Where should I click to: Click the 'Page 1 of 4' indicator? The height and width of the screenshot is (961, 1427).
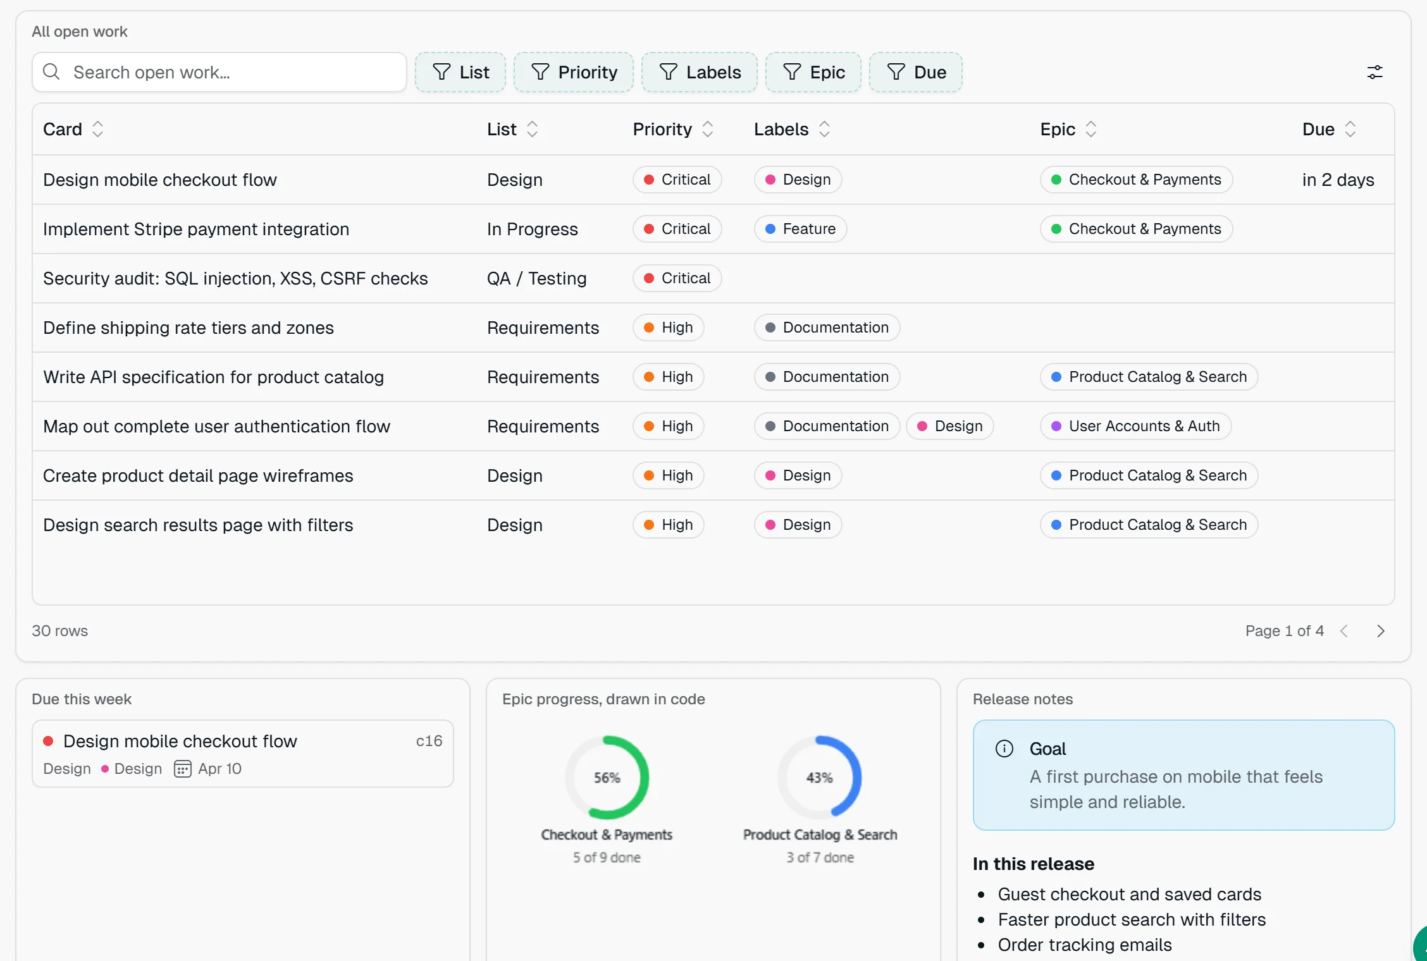(1284, 631)
